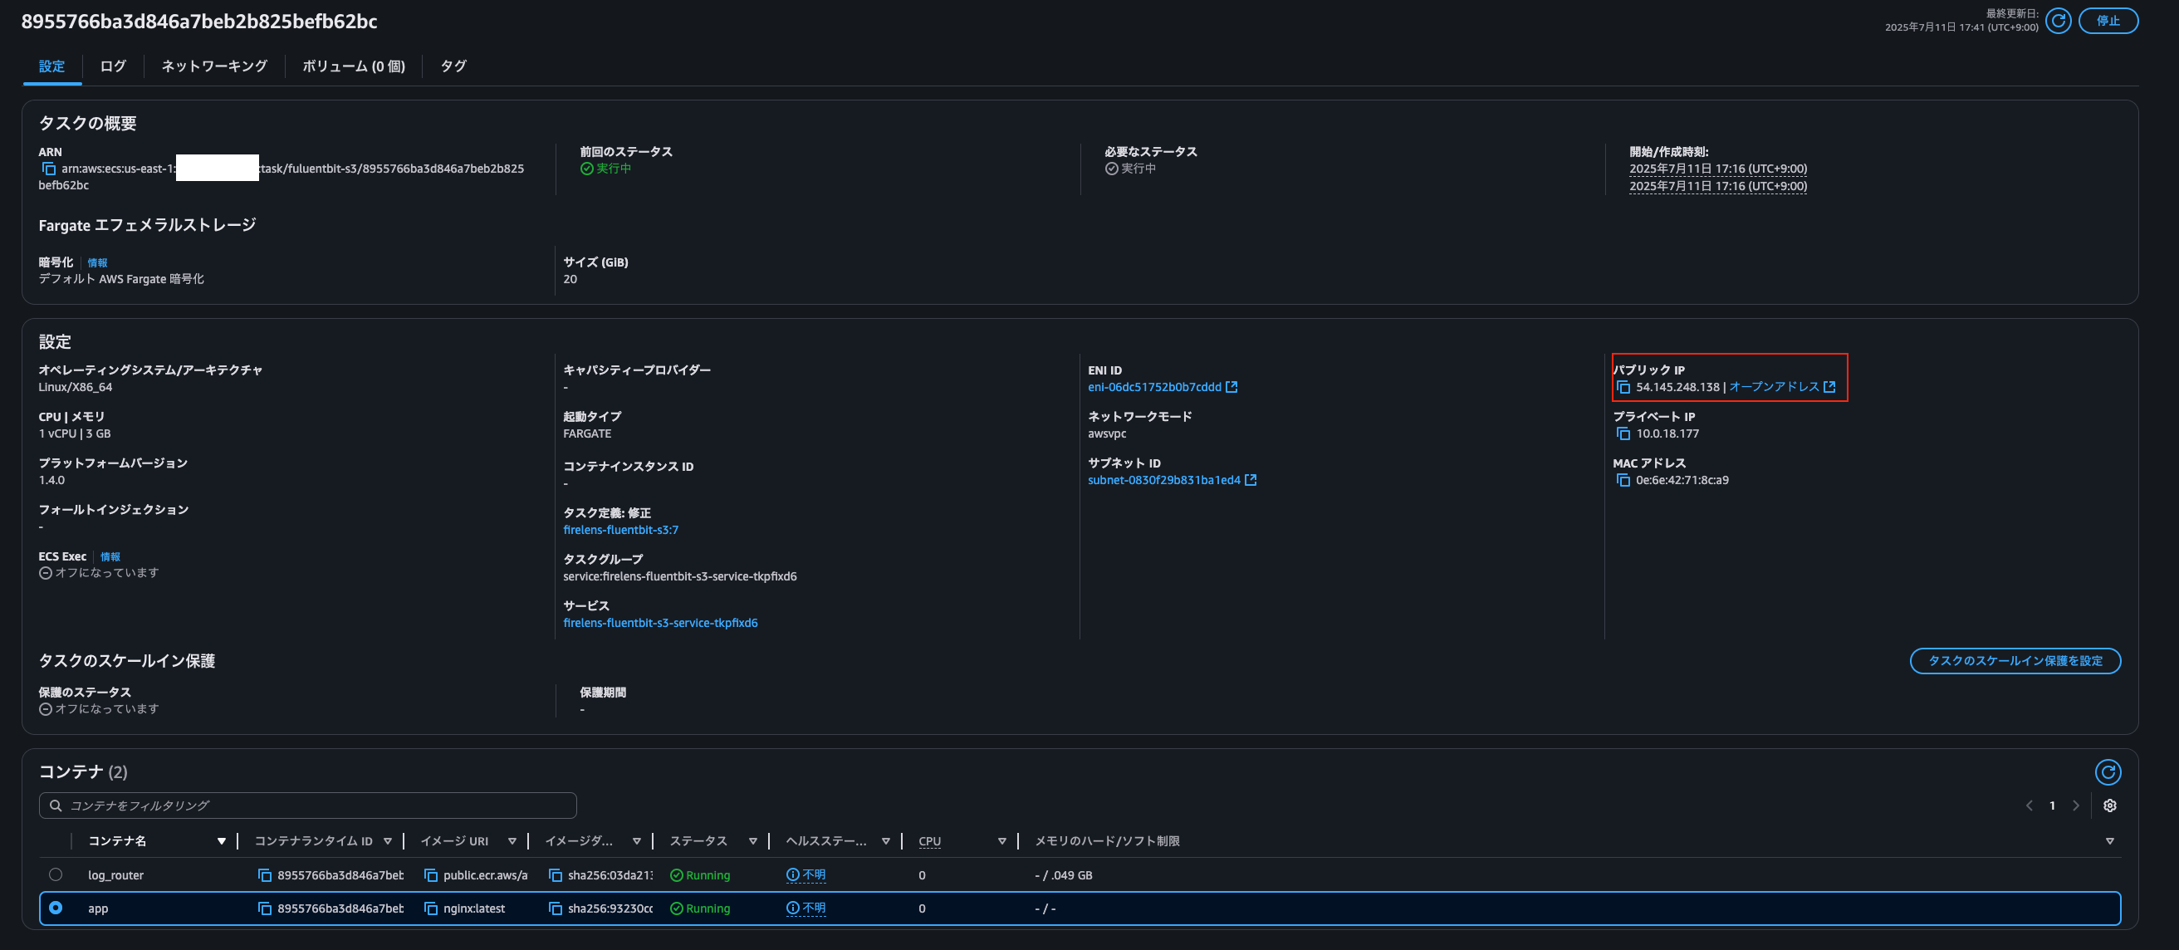Go to next containers page
The width and height of the screenshot is (2179, 950).
(2076, 806)
